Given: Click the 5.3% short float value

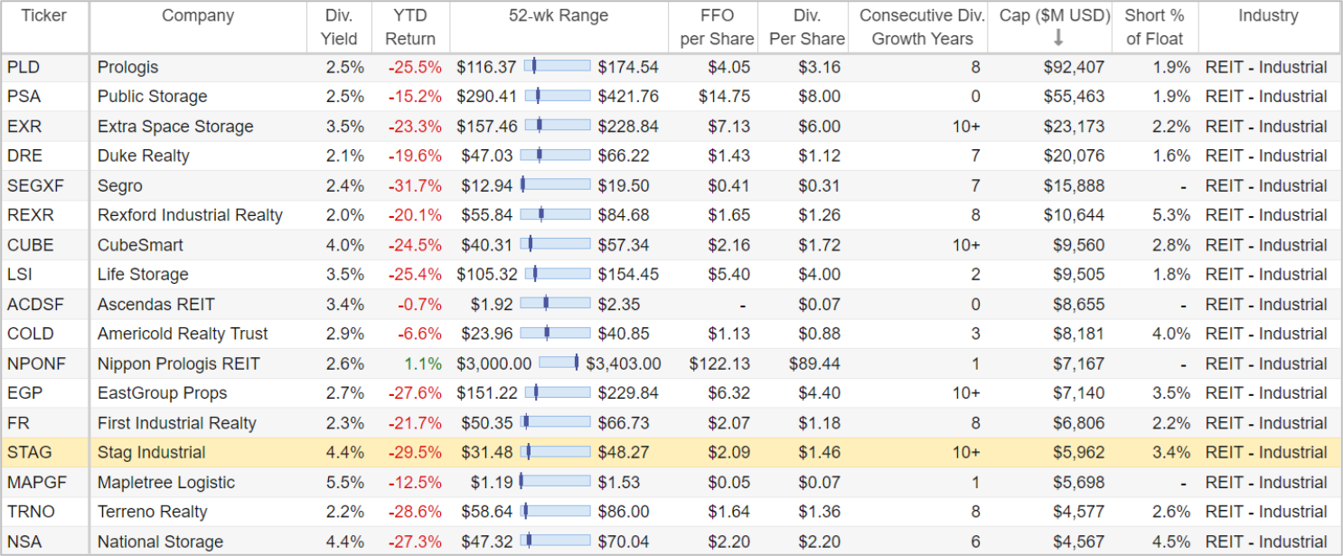Looking at the screenshot, I should click(x=1172, y=215).
